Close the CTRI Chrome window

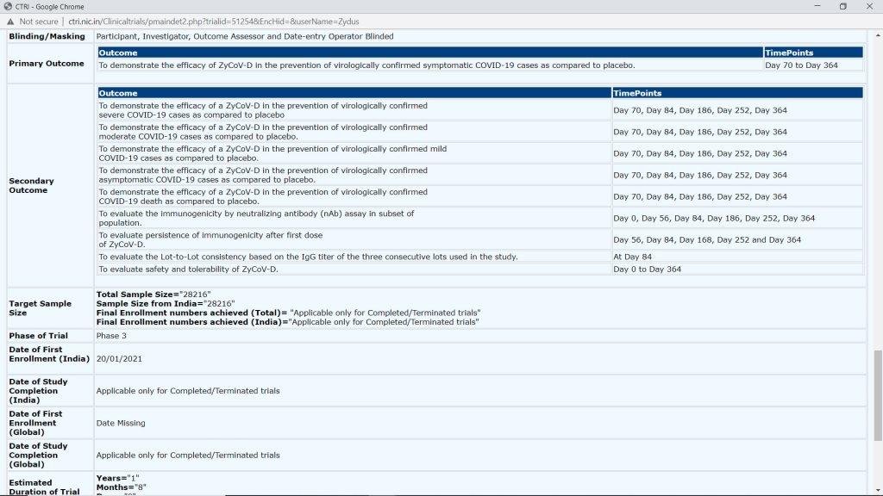click(869, 6)
